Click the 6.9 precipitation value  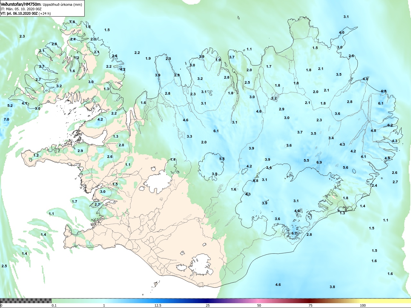tap(319, 162)
